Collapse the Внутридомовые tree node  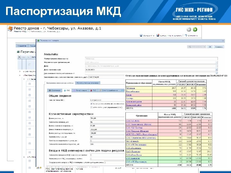click(x=20, y=75)
